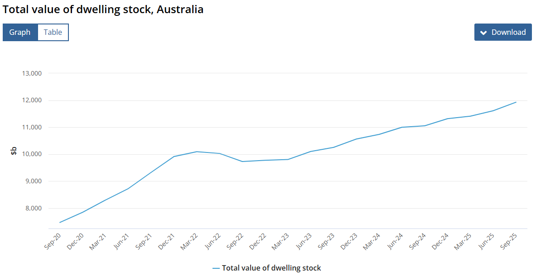This screenshot has width=536, height=276.
Task: Click the 13,000 y-axis label
Action: tap(32, 73)
